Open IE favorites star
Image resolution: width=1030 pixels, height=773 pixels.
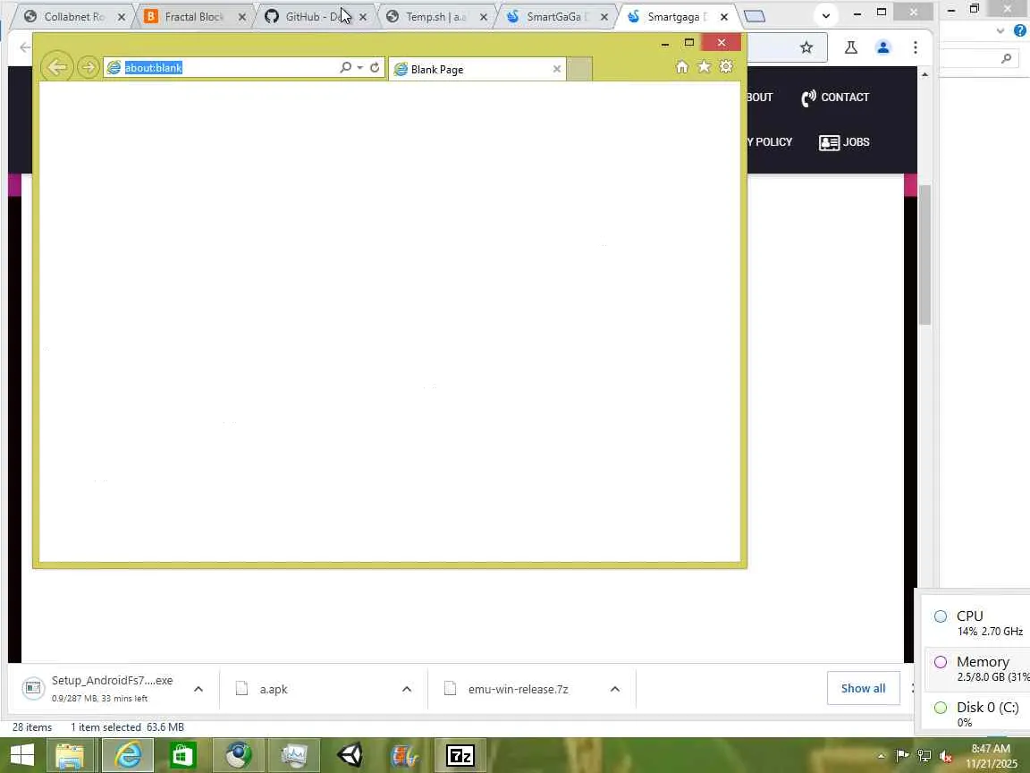705,66
